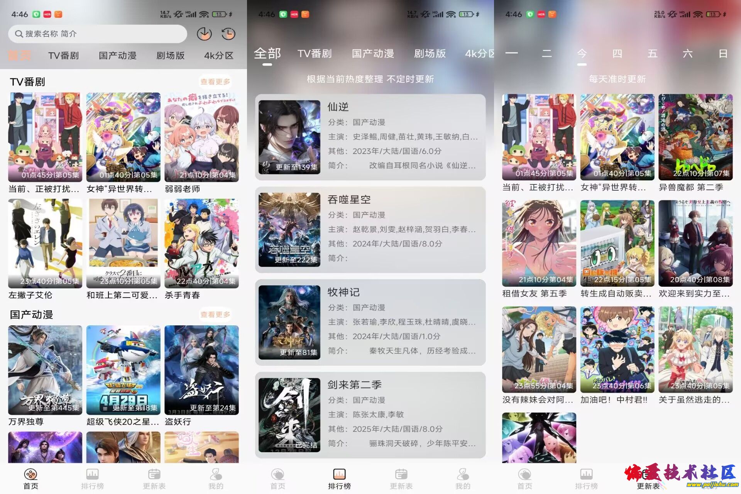The height and width of the screenshot is (494, 741).
Task: Open 杀手青春 poster
Action: 201,244
